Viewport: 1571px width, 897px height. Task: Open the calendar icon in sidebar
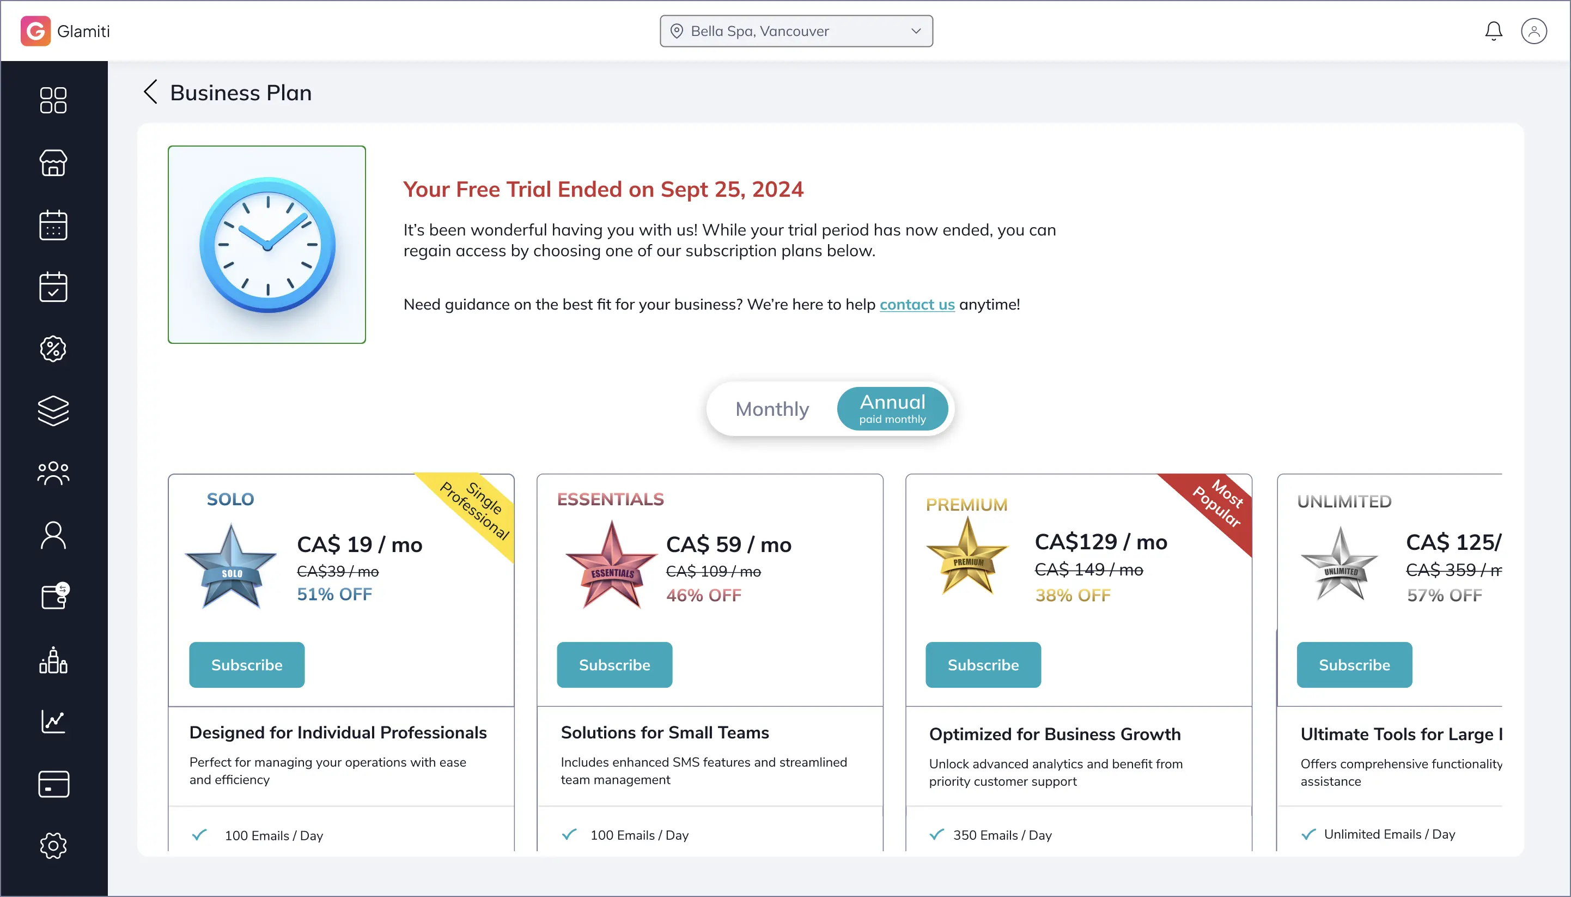[x=53, y=225]
